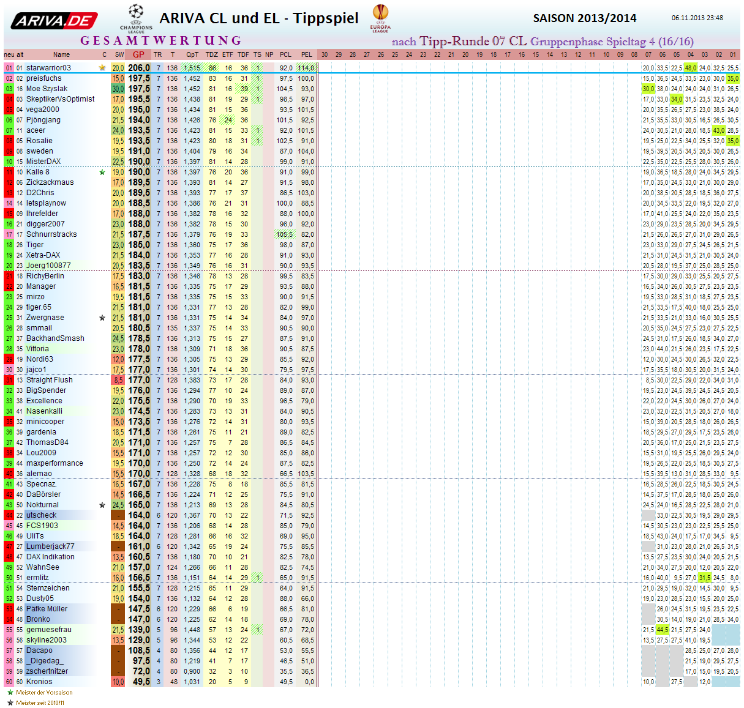The width and height of the screenshot is (744, 708).
Task: Select player name vega2000
Action: point(43,110)
